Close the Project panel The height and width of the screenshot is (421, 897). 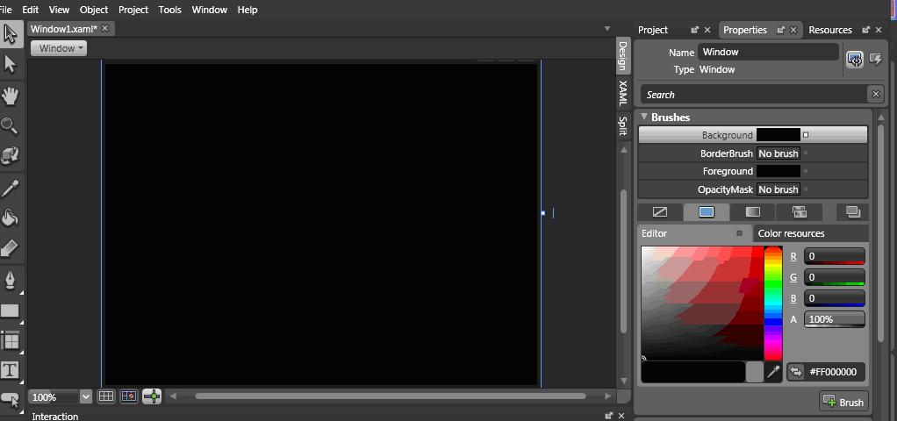pos(707,31)
